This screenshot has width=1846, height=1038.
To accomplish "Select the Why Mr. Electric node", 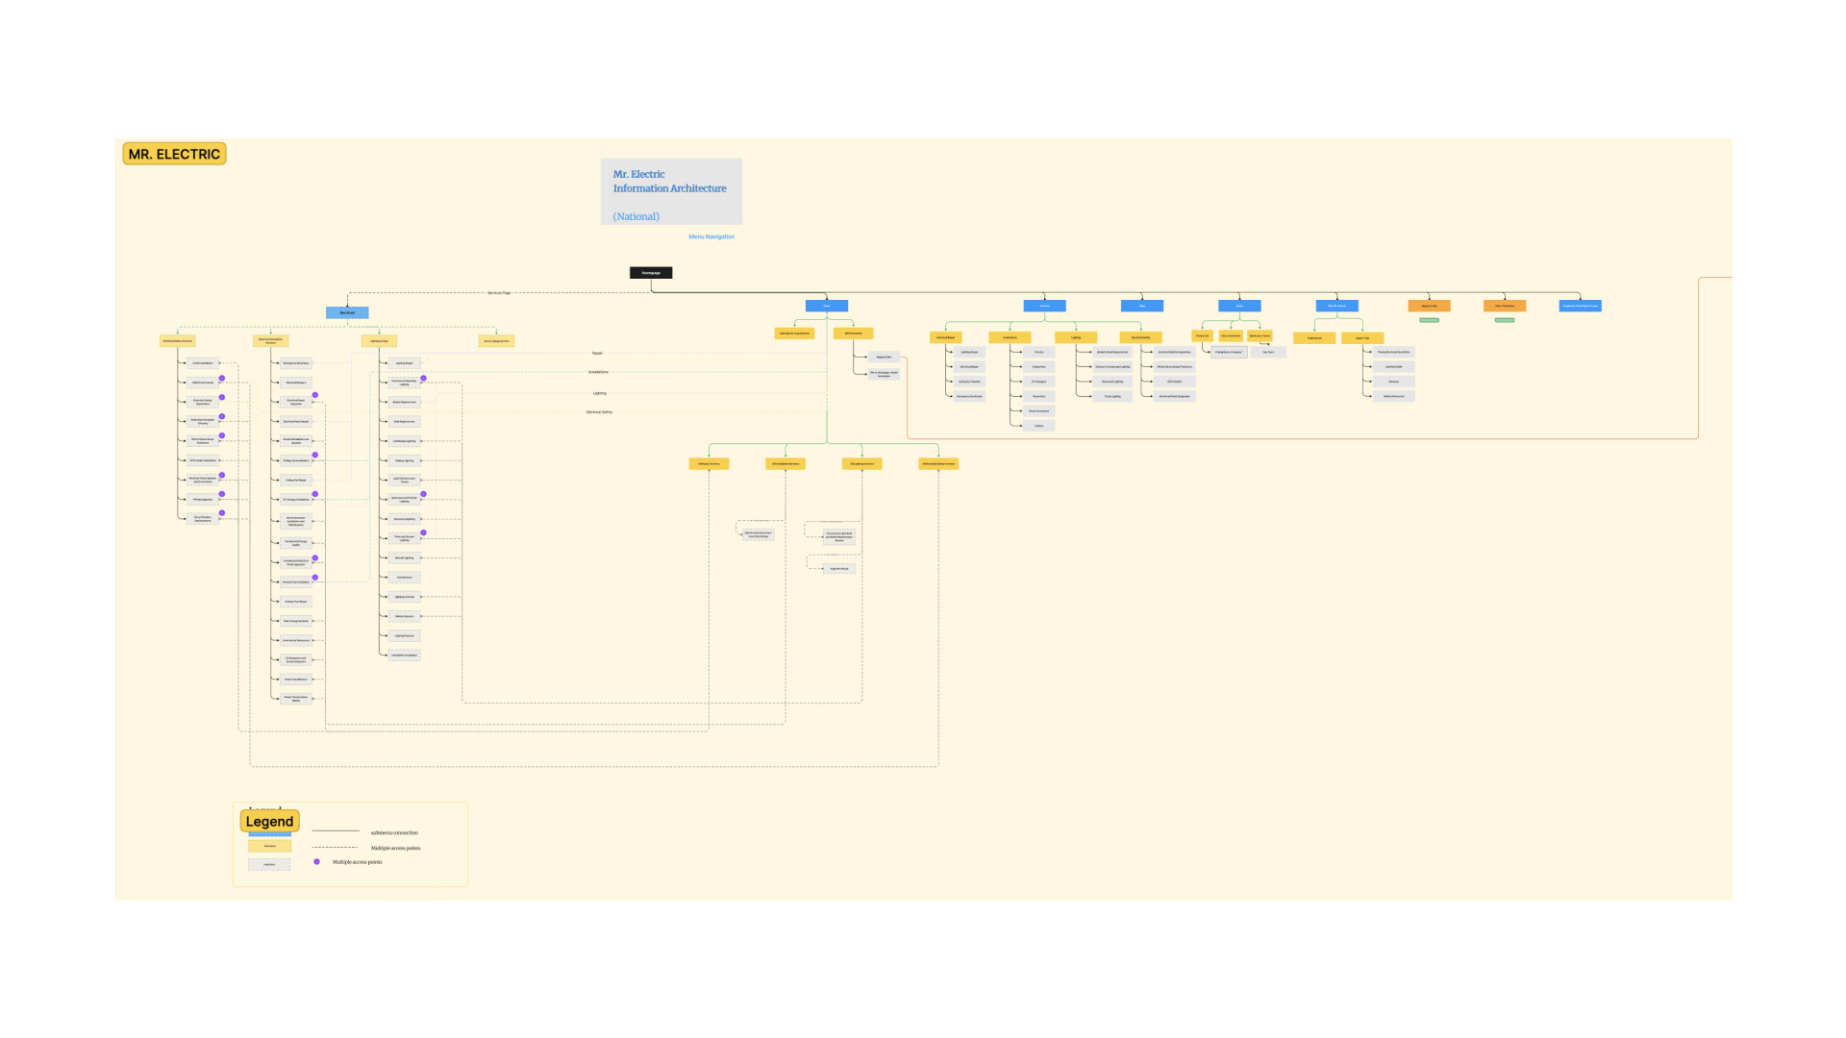I will tap(1337, 306).
